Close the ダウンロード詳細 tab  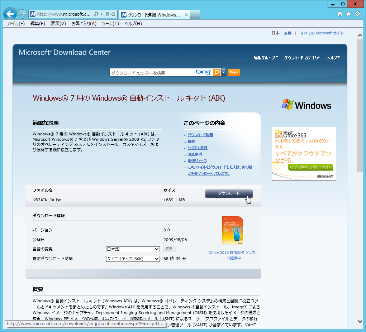(186, 15)
